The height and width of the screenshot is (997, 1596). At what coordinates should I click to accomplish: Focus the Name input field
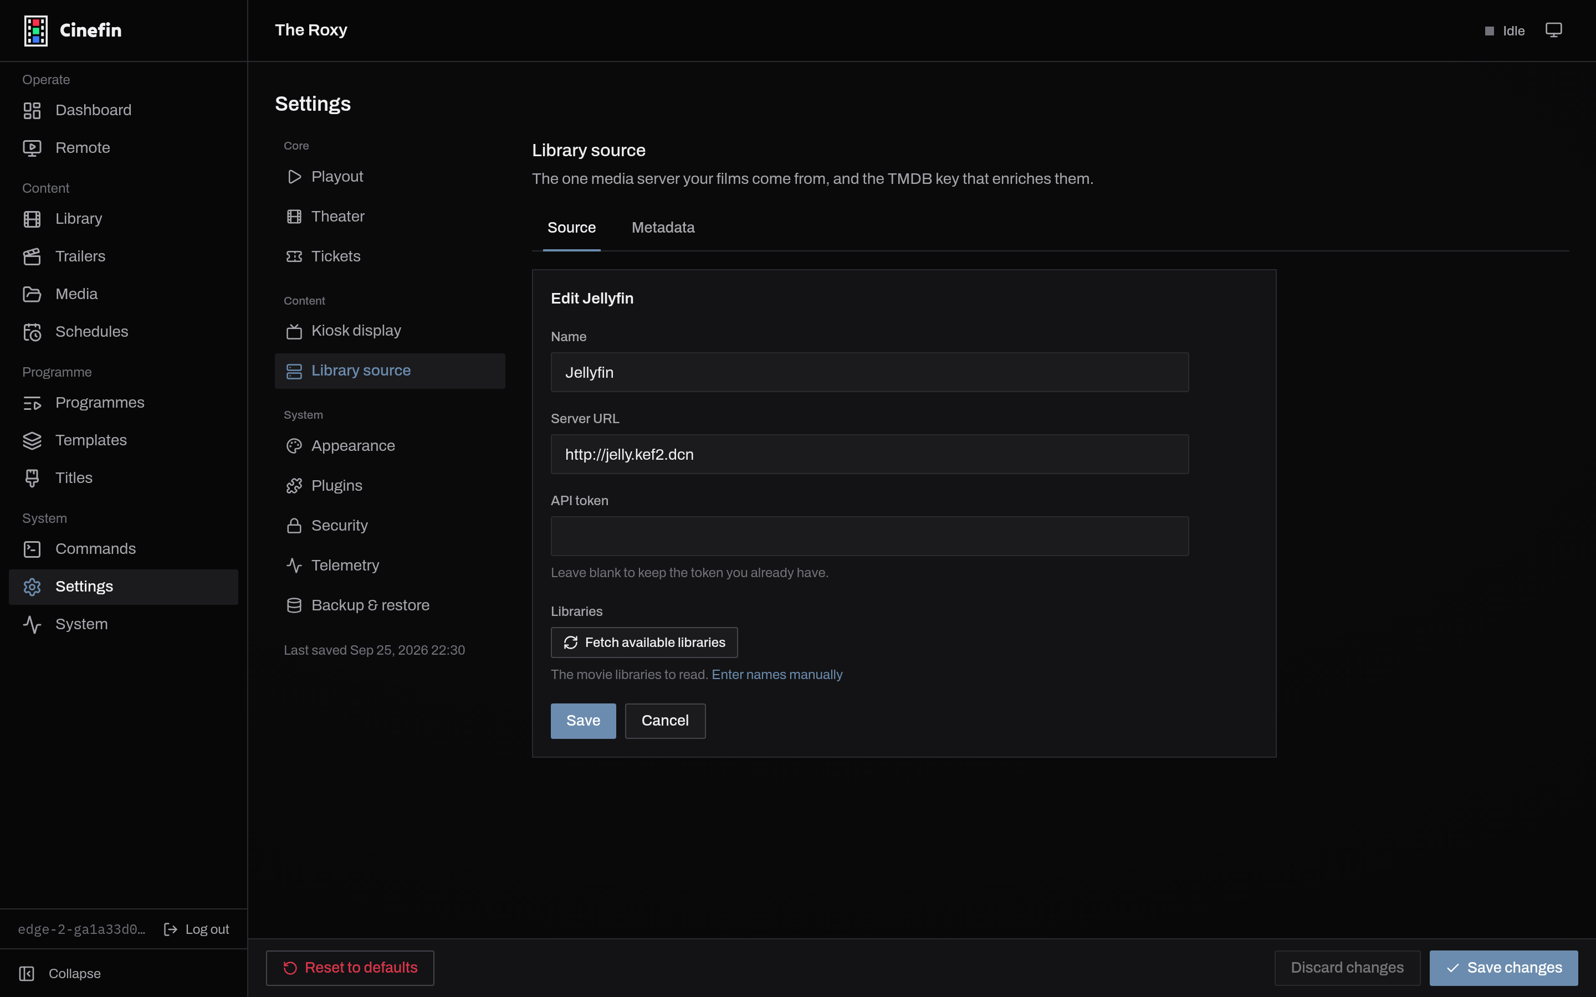coord(869,373)
